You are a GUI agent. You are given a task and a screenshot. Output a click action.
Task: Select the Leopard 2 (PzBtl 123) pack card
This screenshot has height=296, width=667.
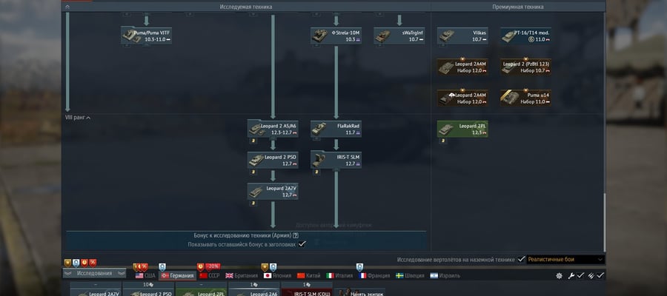pyautogui.click(x=525, y=67)
